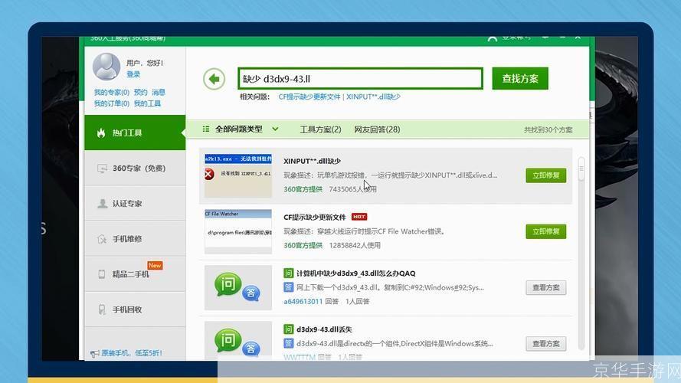Open 消息 link
The image size is (681, 383).
(x=159, y=92)
